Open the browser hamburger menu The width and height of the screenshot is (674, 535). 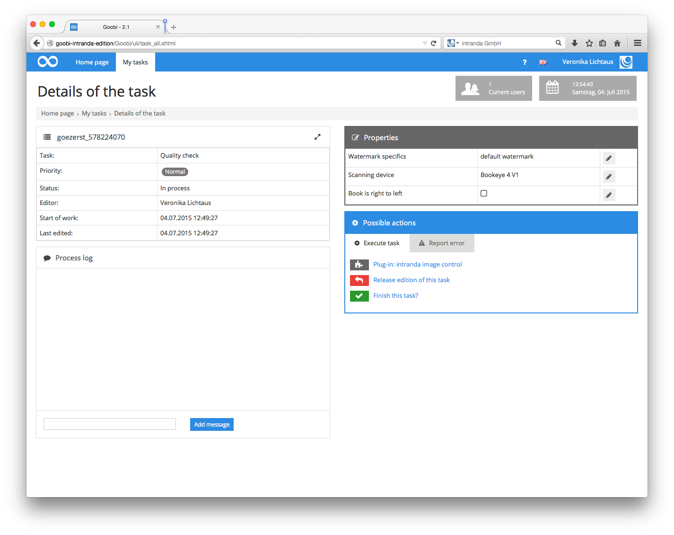click(x=638, y=43)
